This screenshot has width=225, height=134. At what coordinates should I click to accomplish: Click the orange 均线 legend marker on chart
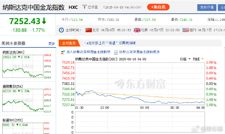[x=202, y=59]
